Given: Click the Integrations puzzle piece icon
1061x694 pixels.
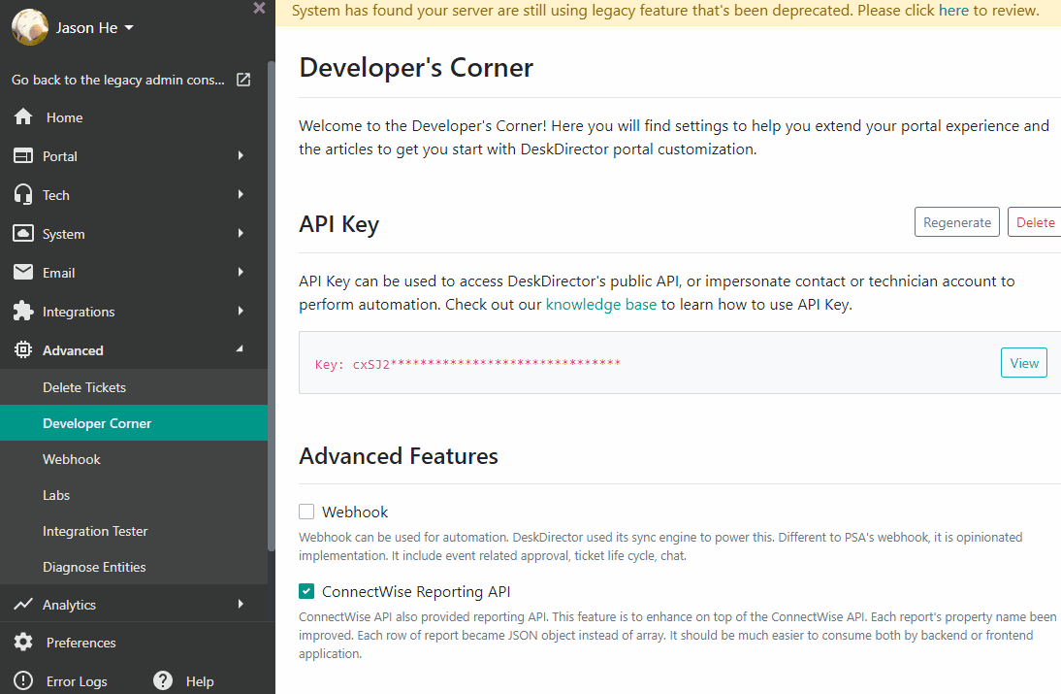Looking at the screenshot, I should [23, 311].
